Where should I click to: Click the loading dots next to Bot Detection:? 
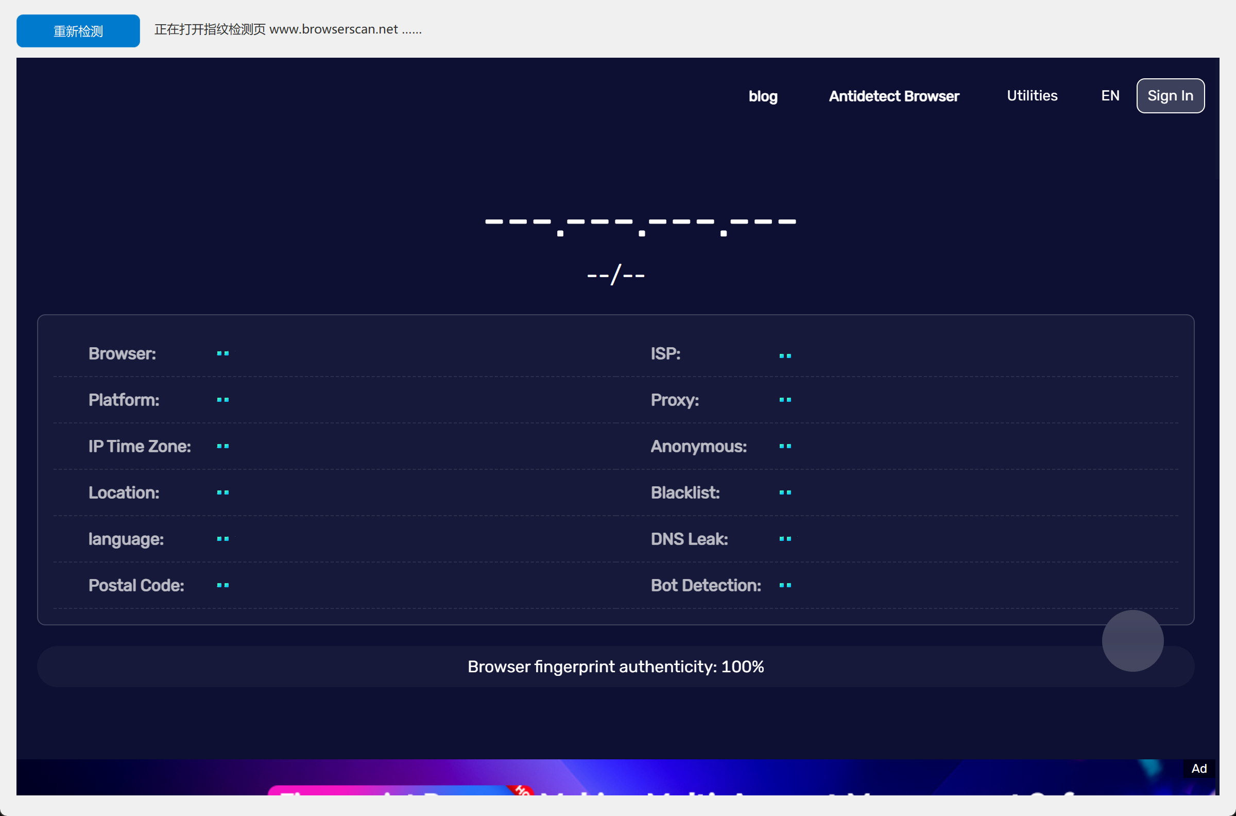[x=785, y=585]
